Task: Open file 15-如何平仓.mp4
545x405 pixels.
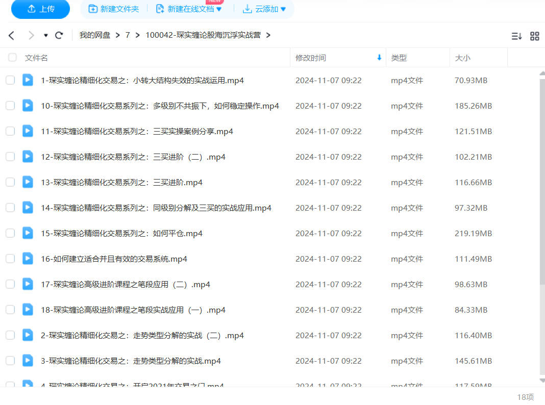Action: pos(121,233)
